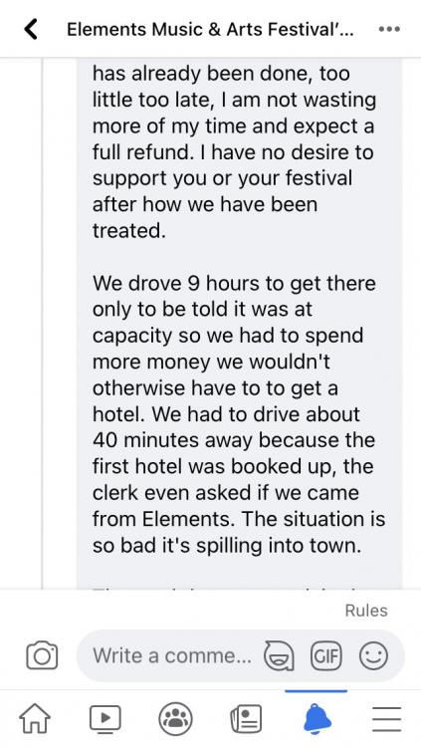Tap the Elements Music & Arts Festival title
This screenshot has width=421, height=748.
click(210, 30)
